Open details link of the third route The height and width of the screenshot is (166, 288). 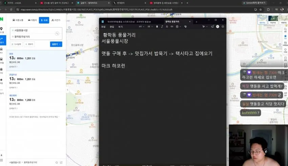click(13, 108)
